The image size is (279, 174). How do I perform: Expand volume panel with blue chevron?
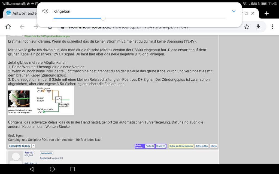click(233, 11)
